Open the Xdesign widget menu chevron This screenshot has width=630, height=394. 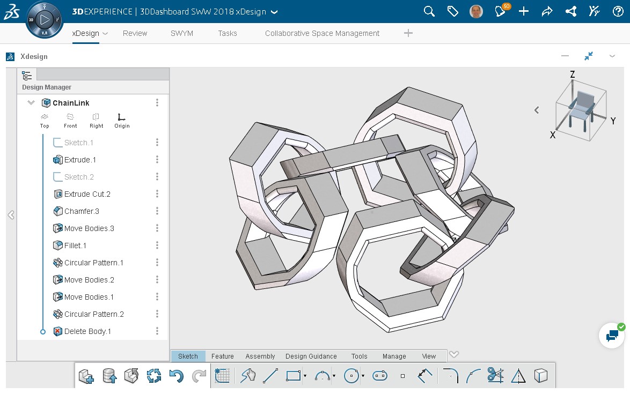click(x=612, y=56)
